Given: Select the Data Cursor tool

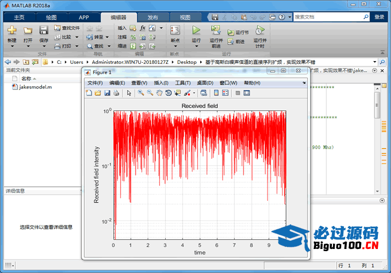Looking at the screenshot, I should 177,93.
